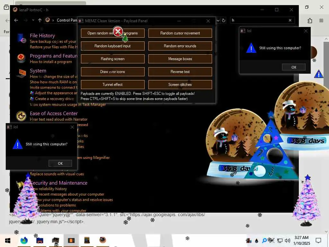Open the Firefox browser taskbar icon

pyautogui.click(x=24, y=241)
